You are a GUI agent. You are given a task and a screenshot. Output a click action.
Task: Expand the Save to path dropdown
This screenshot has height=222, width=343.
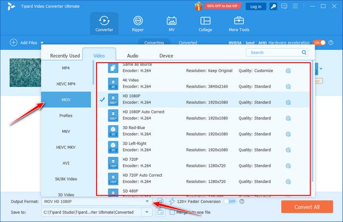(x=147, y=212)
